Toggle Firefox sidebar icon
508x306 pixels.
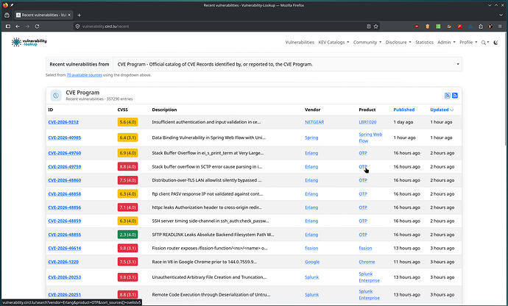8,26
